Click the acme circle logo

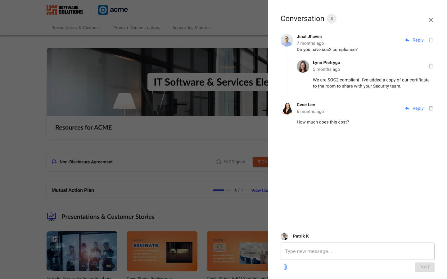pyautogui.click(x=103, y=10)
